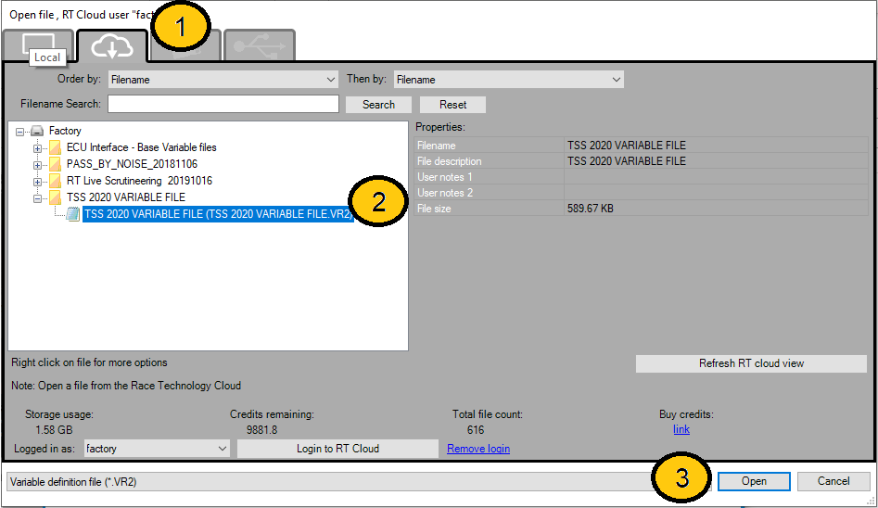Click the ECU Interface folder icon
The width and height of the screenshot is (878, 508).
point(56,147)
